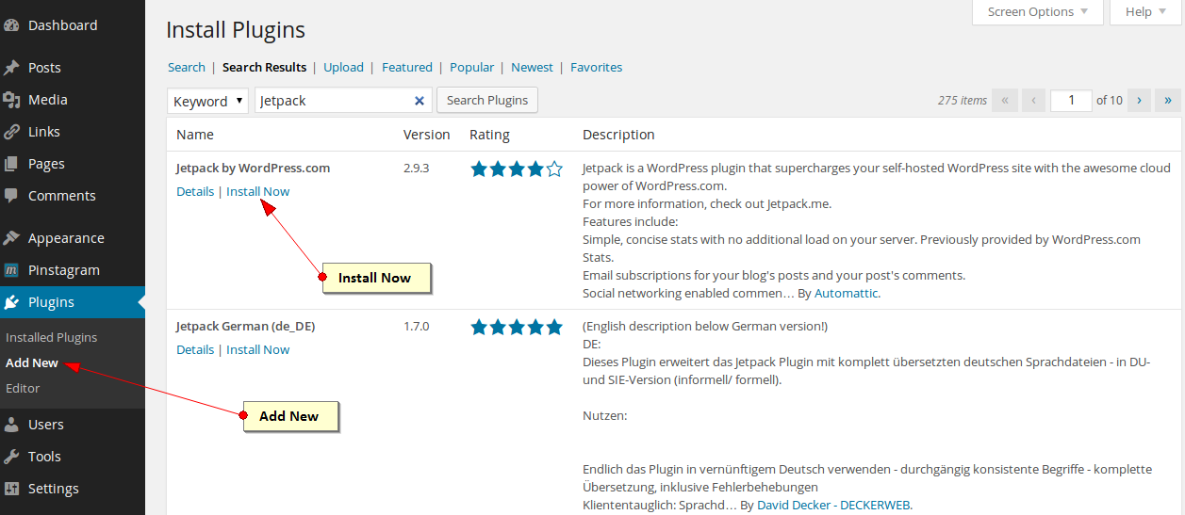Install Jetpack by WordPress.com now
This screenshot has width=1185, height=515.
pos(258,191)
